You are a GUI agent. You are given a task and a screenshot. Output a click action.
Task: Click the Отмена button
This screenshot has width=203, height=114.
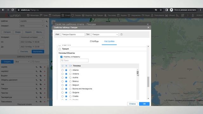tap(132, 104)
